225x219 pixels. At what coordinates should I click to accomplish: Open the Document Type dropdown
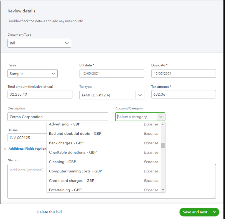pyautogui.click(x=39, y=43)
